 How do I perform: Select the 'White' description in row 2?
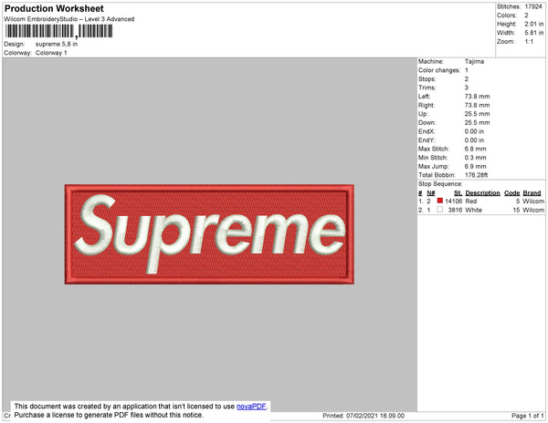[x=473, y=210]
